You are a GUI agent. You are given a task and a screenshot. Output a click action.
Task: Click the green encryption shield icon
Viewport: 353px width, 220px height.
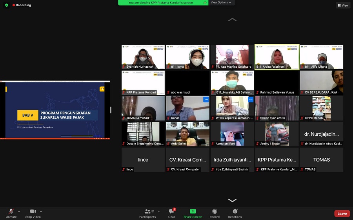click(7, 5)
